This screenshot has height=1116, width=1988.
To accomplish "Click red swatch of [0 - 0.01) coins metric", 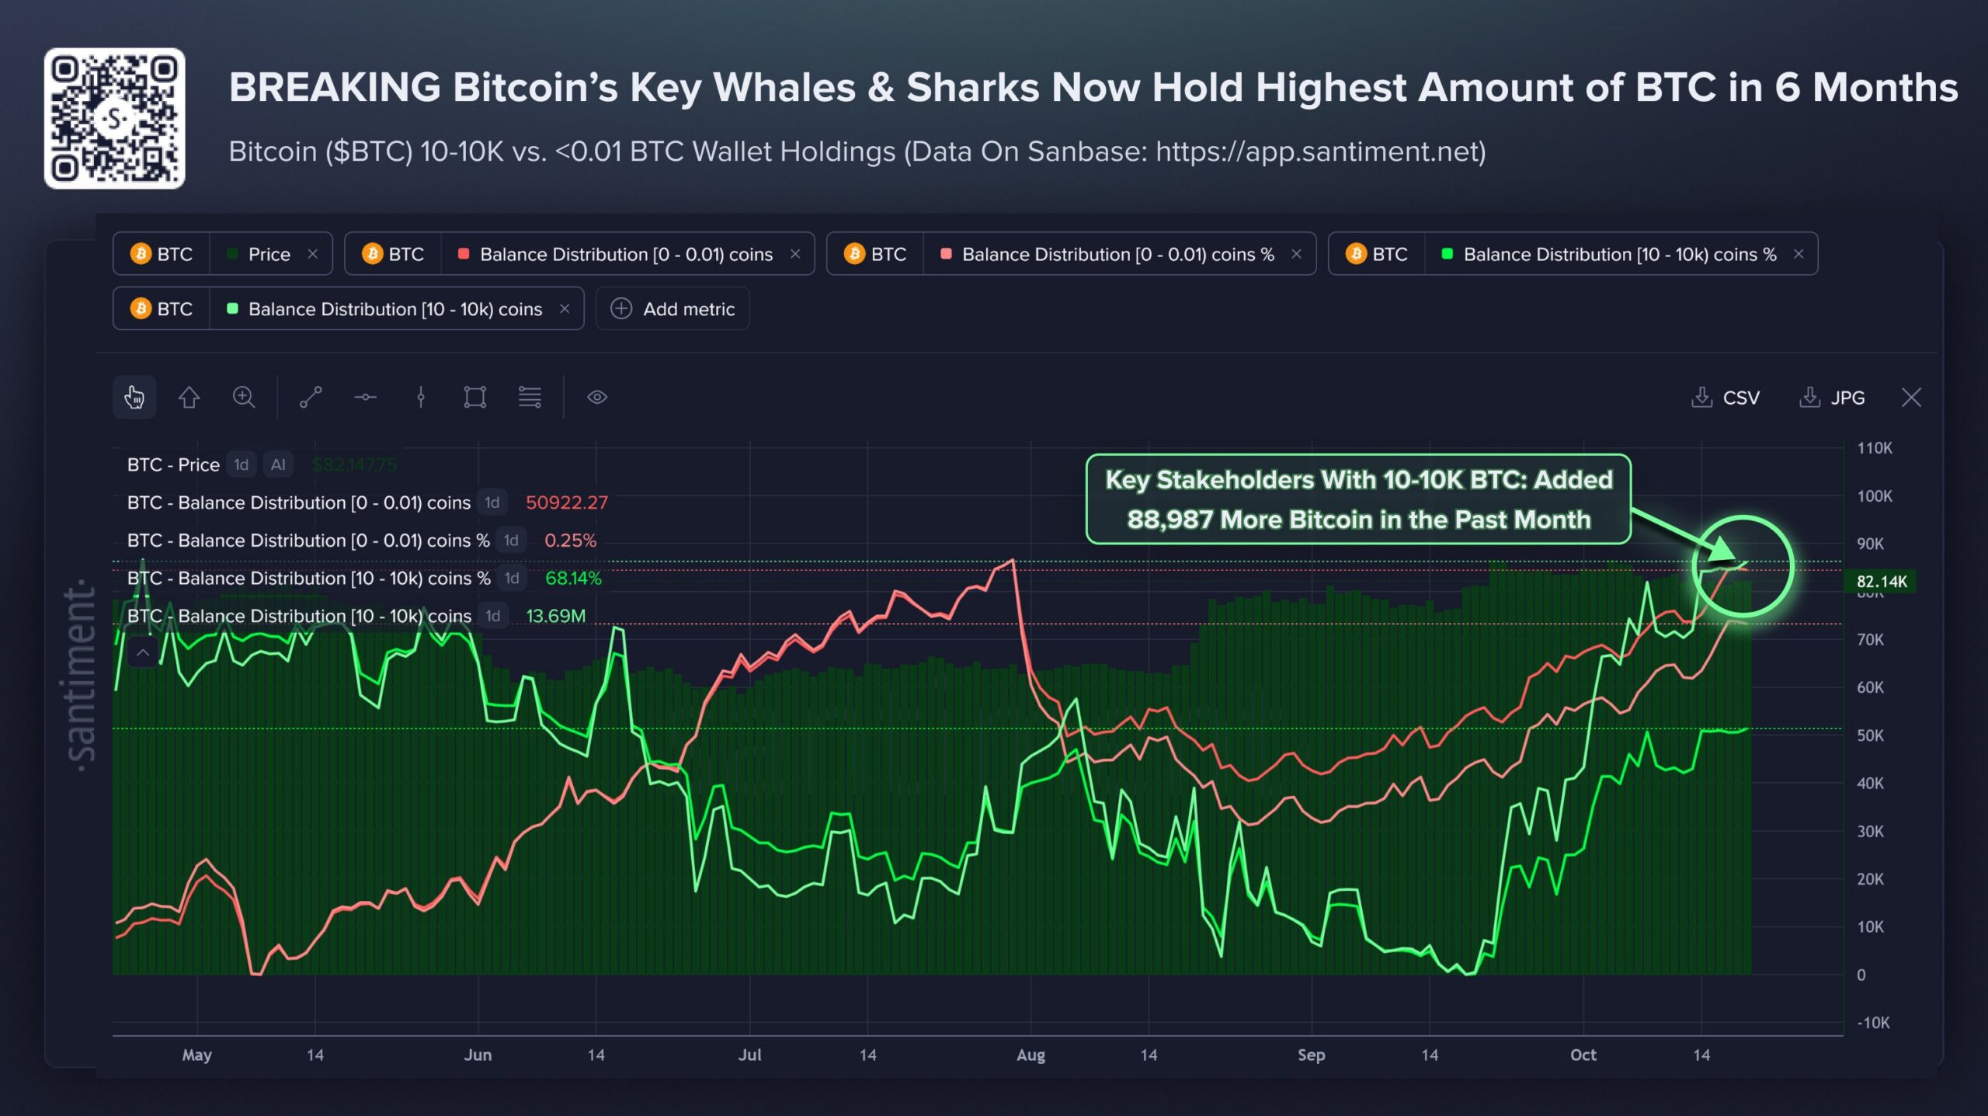I will point(464,254).
